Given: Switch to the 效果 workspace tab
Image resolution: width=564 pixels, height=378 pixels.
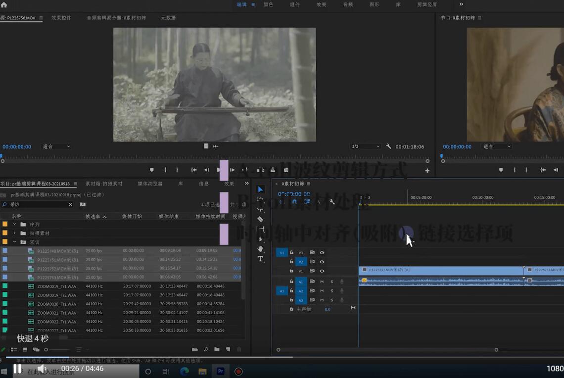Looking at the screenshot, I should pyautogui.click(x=321, y=4).
